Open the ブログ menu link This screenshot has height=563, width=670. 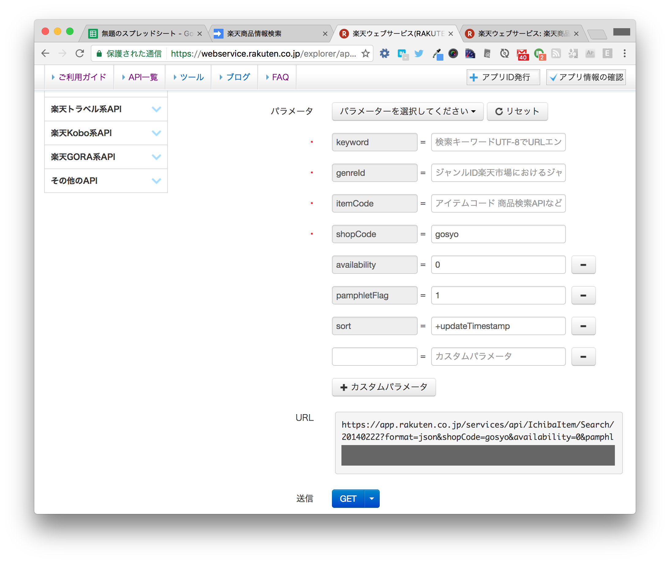click(x=235, y=77)
